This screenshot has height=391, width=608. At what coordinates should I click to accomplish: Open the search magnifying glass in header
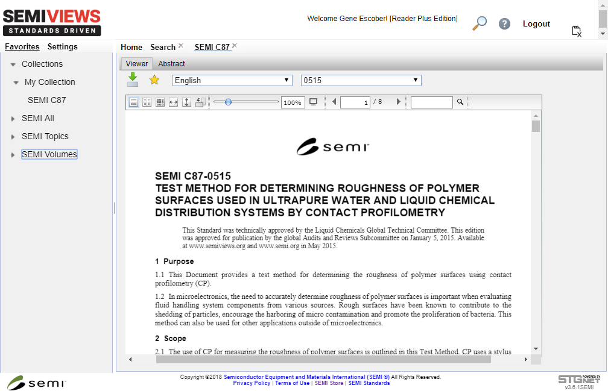tap(480, 23)
